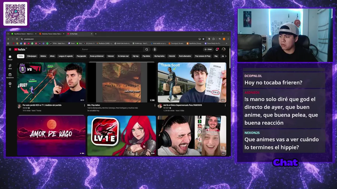337x189 pixels.
Task: Select the Videojuegos filter chip
Action: 32,56
